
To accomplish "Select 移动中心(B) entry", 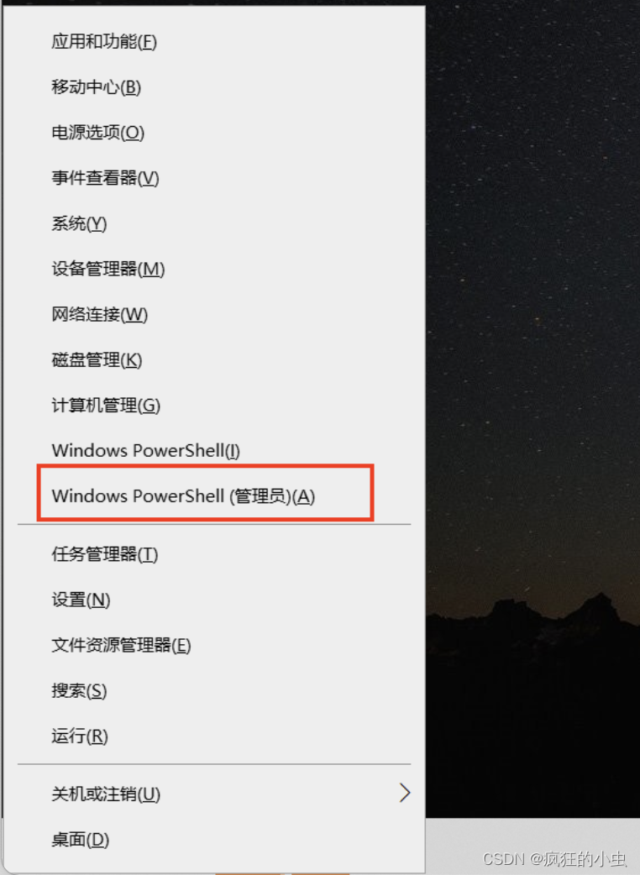I will pos(214,87).
